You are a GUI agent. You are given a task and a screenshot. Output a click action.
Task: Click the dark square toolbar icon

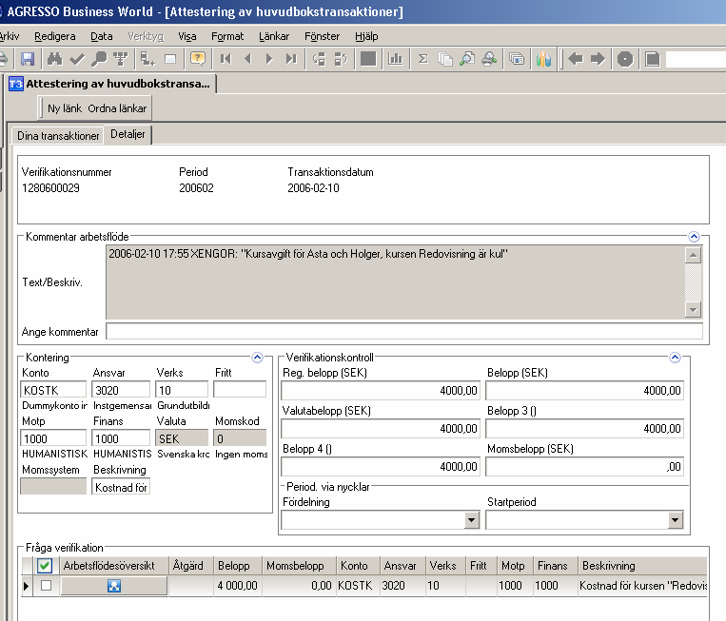368,59
